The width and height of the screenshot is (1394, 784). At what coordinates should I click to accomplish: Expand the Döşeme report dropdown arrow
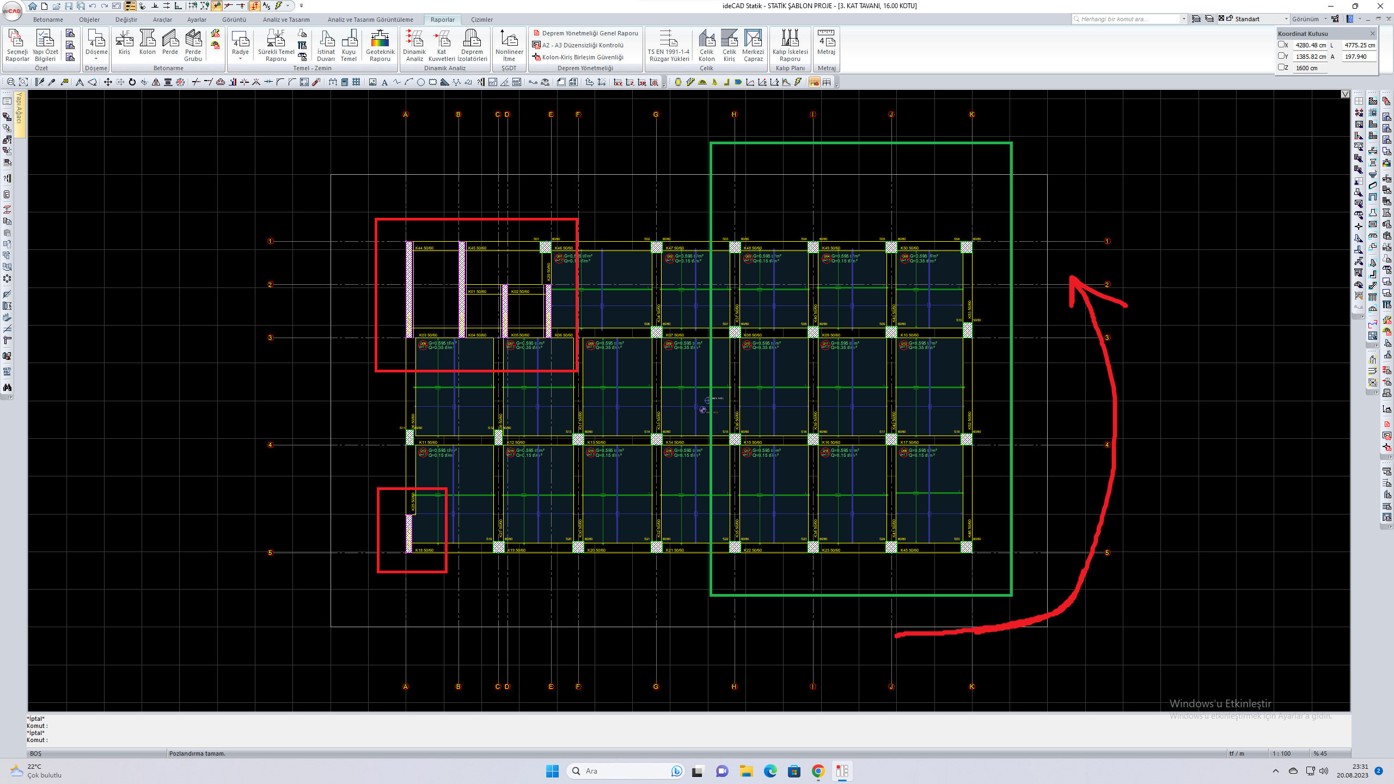coord(96,59)
